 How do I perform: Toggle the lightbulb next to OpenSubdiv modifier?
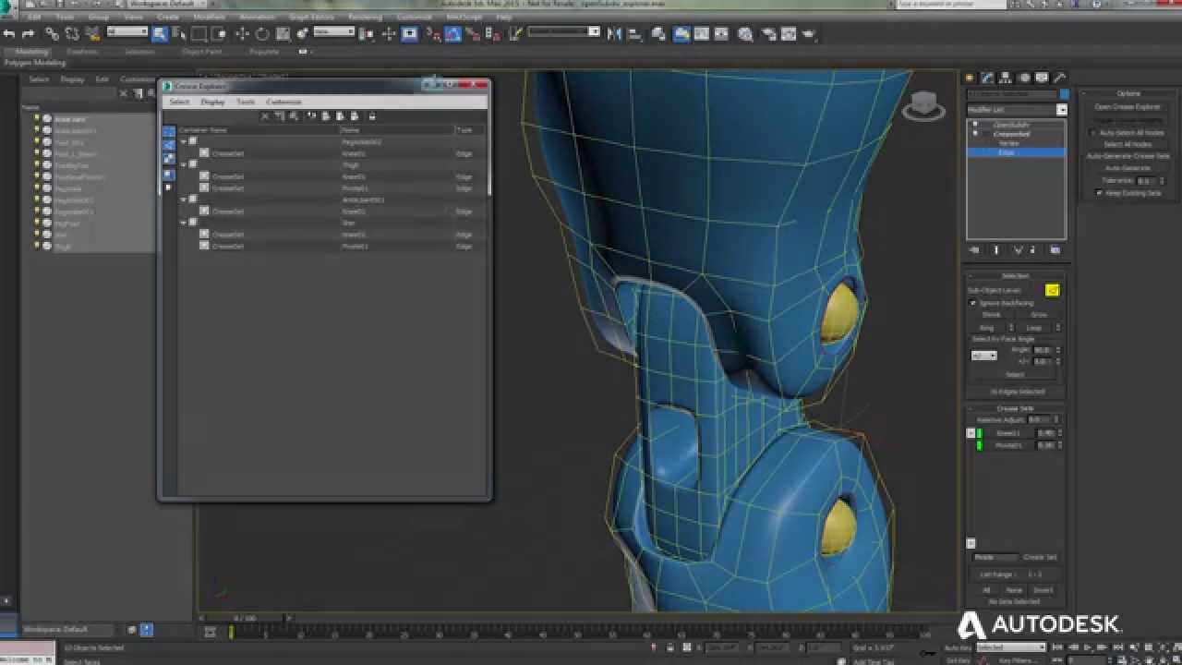pyautogui.click(x=975, y=125)
